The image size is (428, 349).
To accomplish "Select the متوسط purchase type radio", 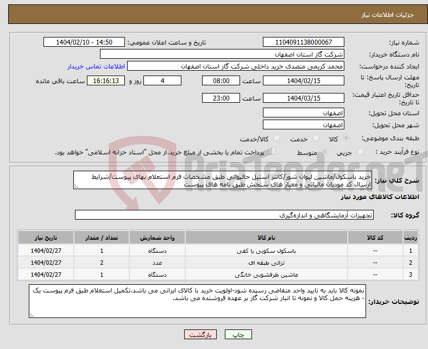I will (325, 152).
